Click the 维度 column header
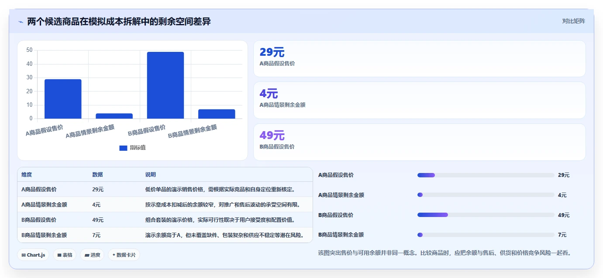Viewport: 603px width, 278px height. [x=27, y=175]
